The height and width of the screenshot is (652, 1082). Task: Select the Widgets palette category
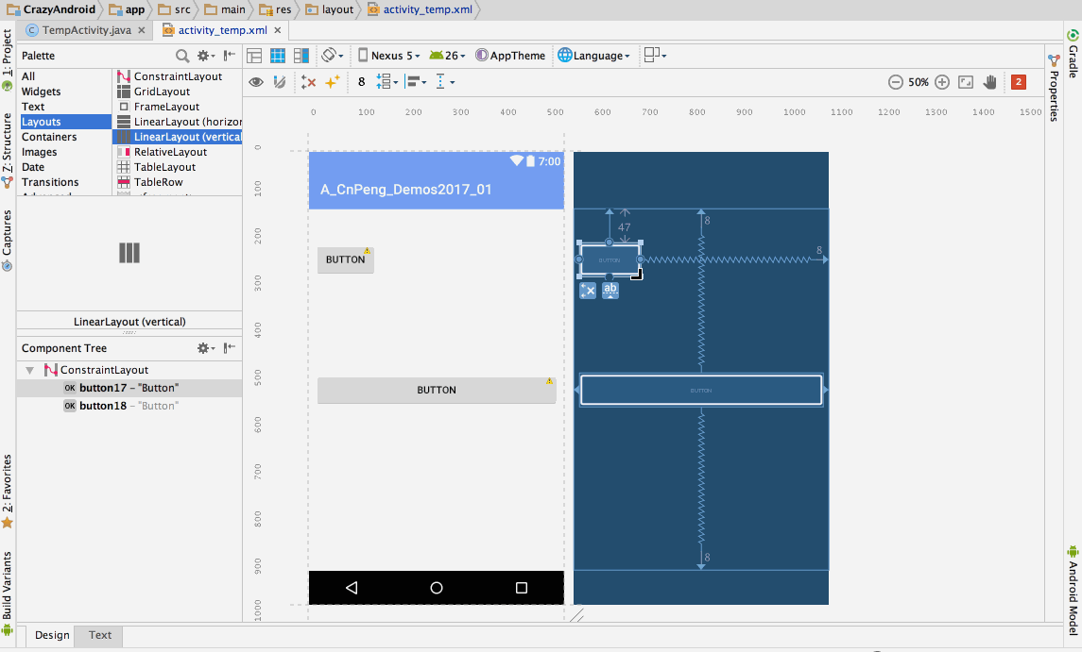(x=64, y=92)
